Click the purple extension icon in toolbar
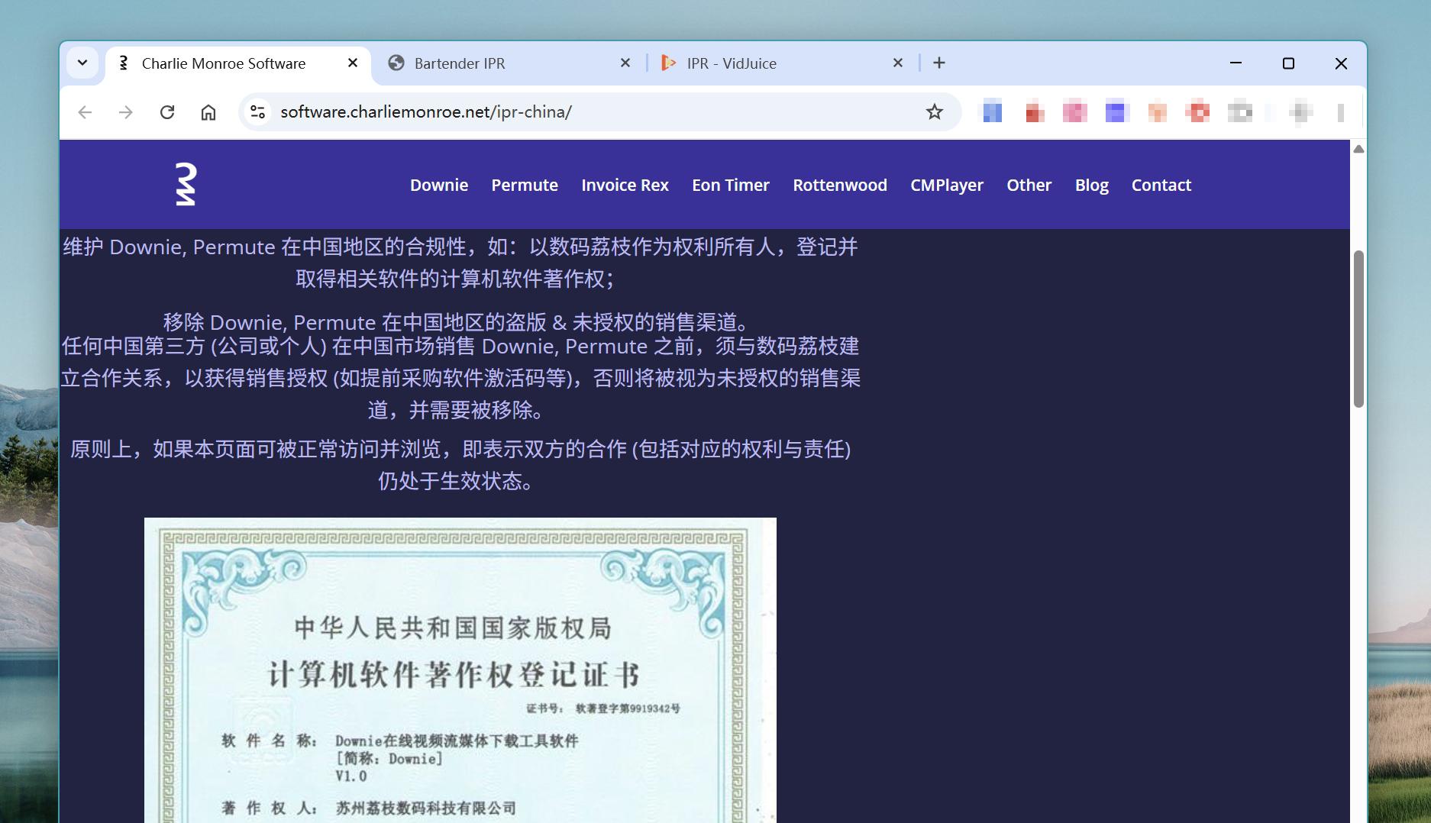1431x823 pixels. pyautogui.click(x=1116, y=112)
